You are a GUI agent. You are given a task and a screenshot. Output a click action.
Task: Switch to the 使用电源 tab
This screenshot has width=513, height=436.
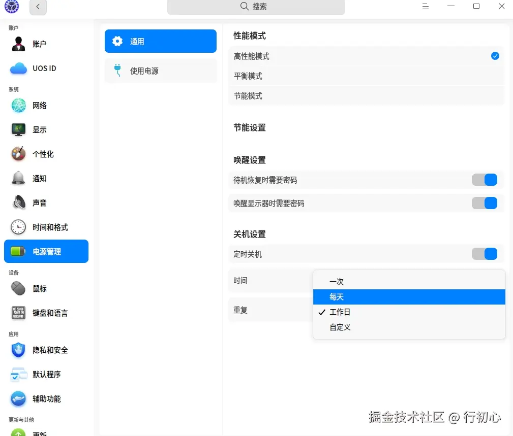(160, 71)
